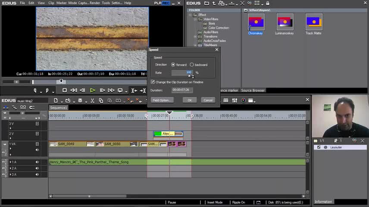The image size is (369, 207).
Task: Select the Cut scissors icon in timeline toolbar
Action: pyautogui.click(x=92, y=100)
